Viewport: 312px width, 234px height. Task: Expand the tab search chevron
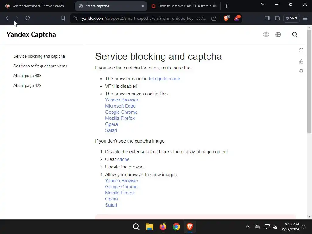263,4
